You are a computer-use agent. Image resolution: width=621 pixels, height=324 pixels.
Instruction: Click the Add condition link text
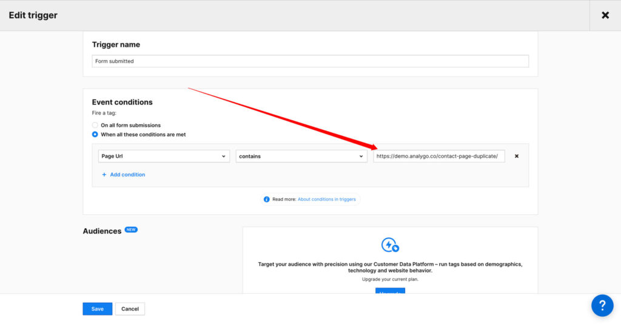pos(127,175)
